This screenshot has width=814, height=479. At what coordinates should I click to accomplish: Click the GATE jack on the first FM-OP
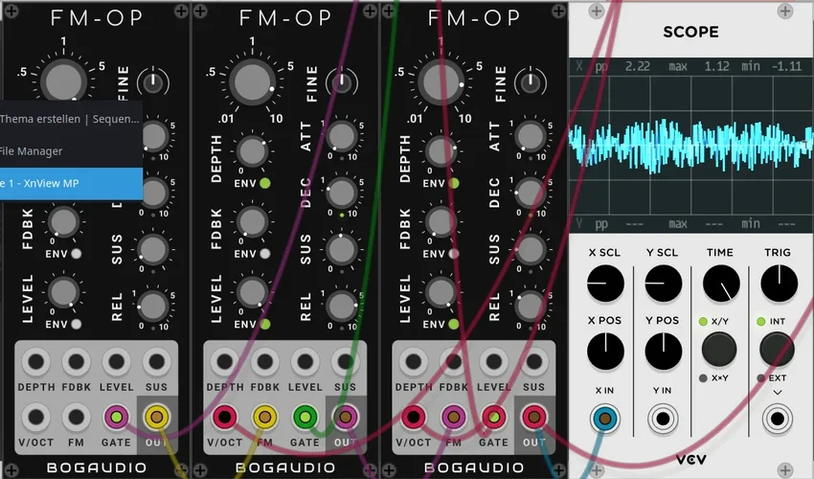point(116,417)
